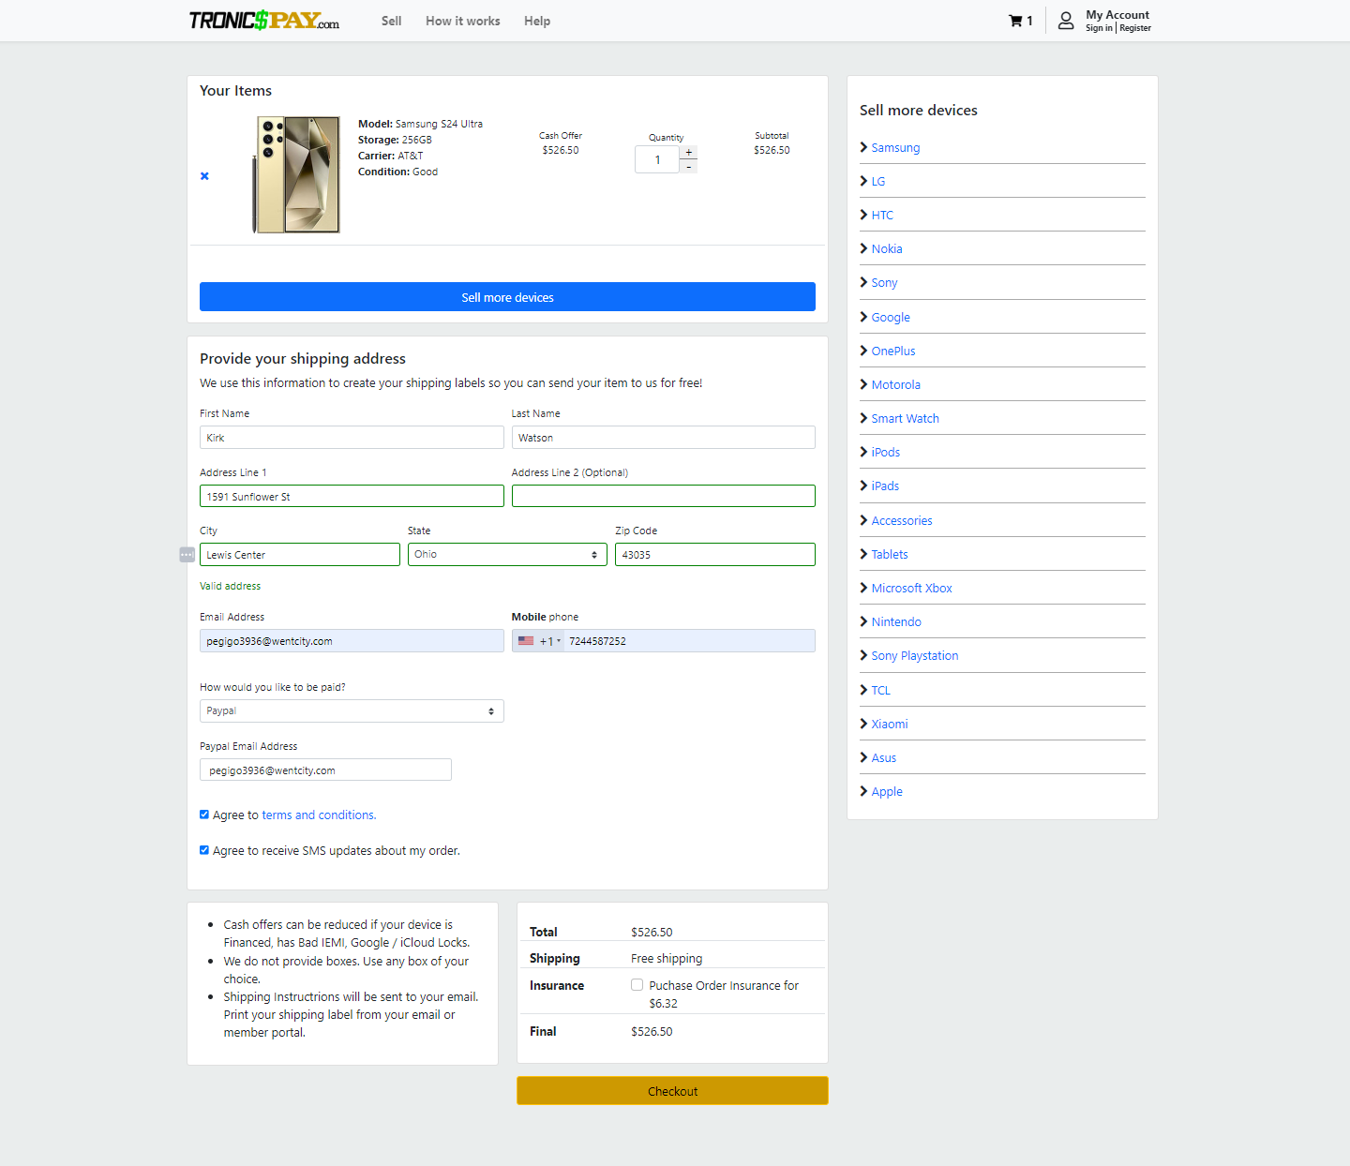Image resolution: width=1350 pixels, height=1166 pixels.
Task: Open Help in the top navigation
Action: 537,21
